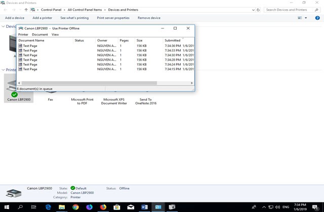Screen dimensions: 324x212
Task: Click the taskbar clock showing 7:34 PM
Action: [x=300, y=207]
